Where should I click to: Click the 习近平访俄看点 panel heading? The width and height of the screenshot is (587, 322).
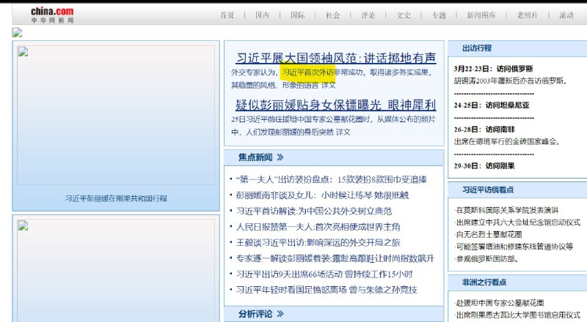(x=488, y=190)
